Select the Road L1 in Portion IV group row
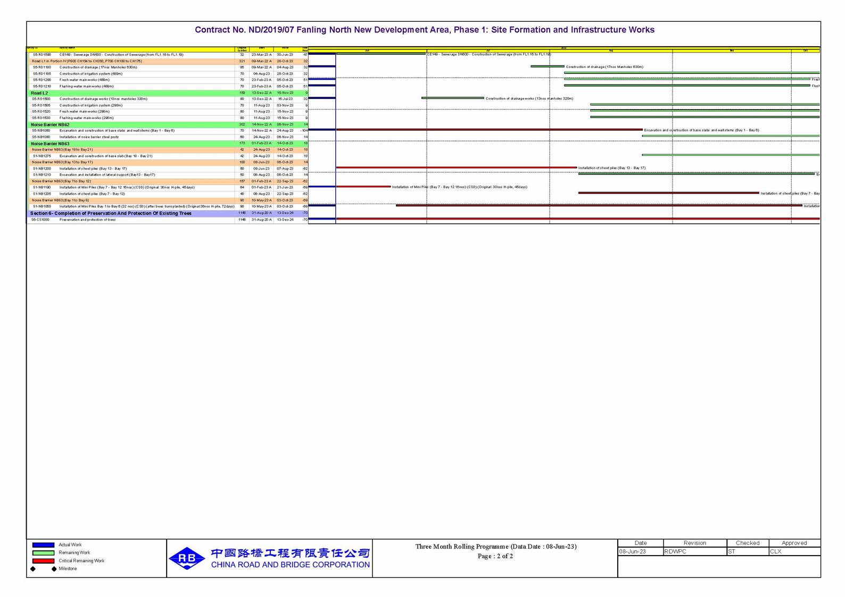Screen dimensions: 845x597 [168, 61]
